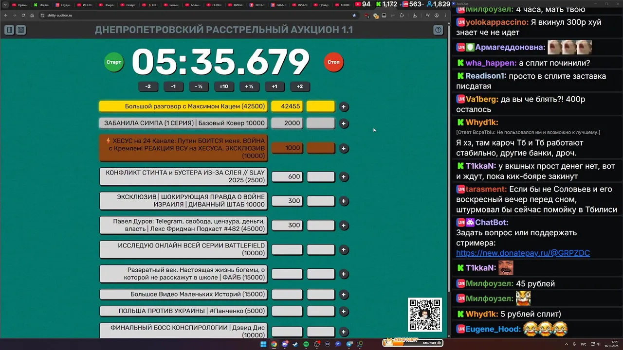Open the browser extensions puzzle icon

tap(402, 16)
